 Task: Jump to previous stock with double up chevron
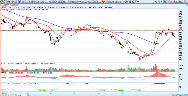(x=16, y=2)
